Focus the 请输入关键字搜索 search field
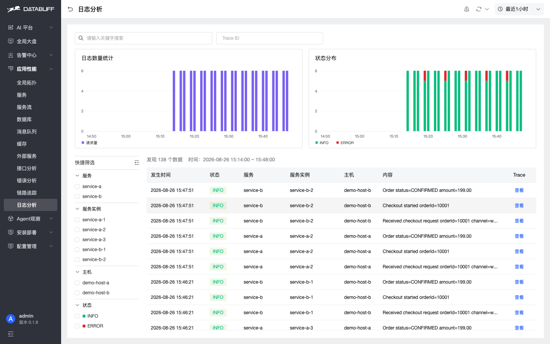This screenshot has width=550, height=344. coord(144,38)
